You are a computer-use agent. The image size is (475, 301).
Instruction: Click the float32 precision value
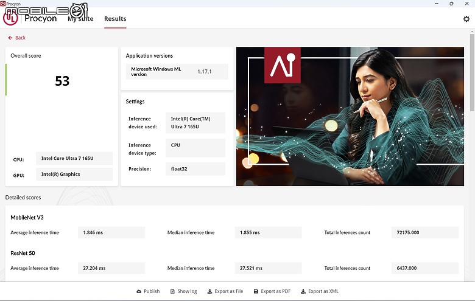tap(195, 169)
